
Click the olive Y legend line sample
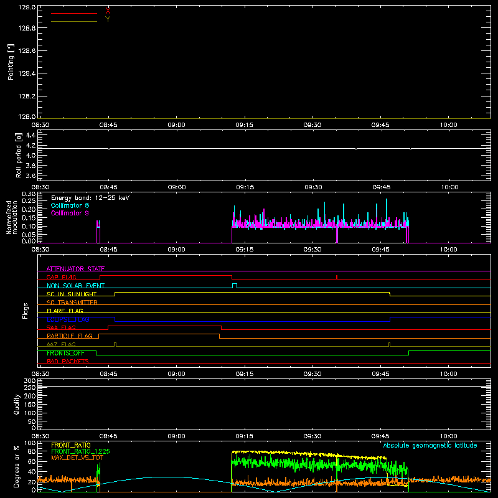74,22
